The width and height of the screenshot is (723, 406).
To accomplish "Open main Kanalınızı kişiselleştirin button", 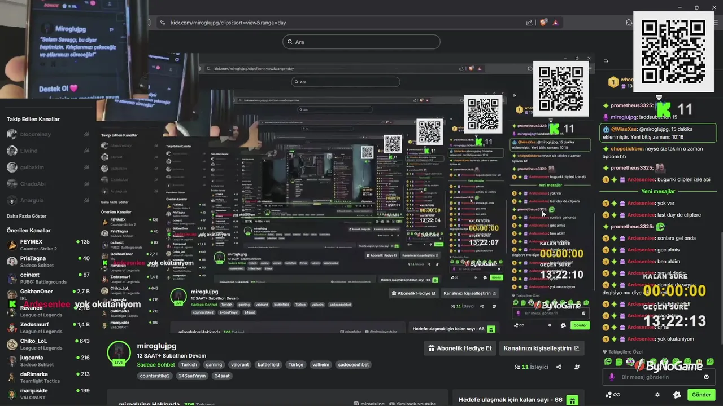I will (541, 348).
